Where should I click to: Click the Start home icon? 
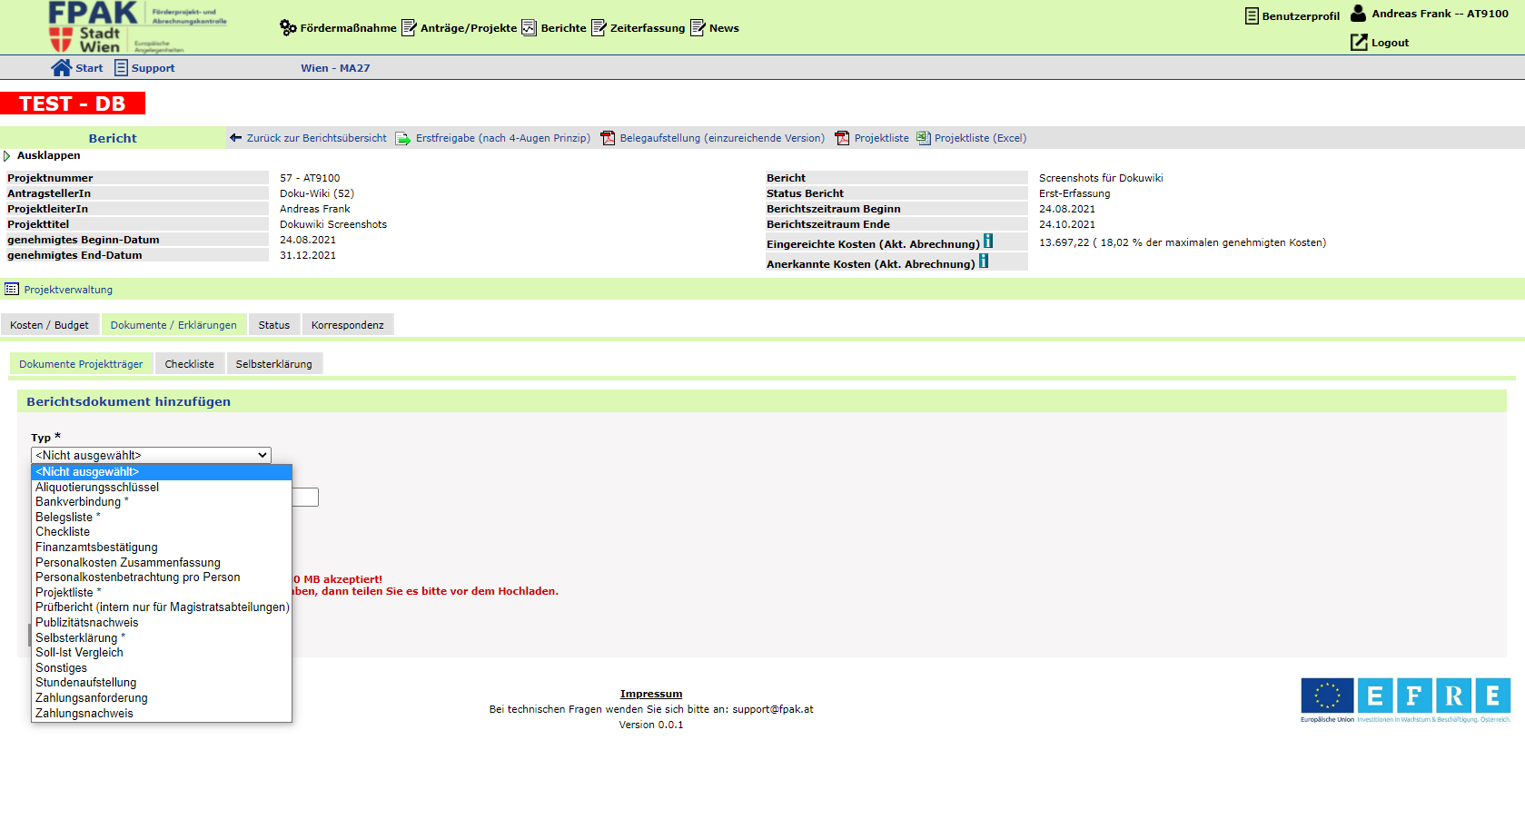click(61, 68)
